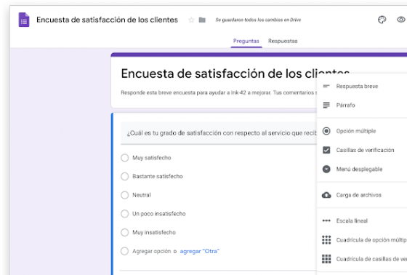Edit the form title heading in the card

235,73
